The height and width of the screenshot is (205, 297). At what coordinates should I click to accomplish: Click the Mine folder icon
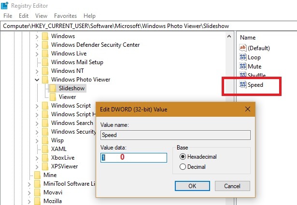click(x=38, y=175)
